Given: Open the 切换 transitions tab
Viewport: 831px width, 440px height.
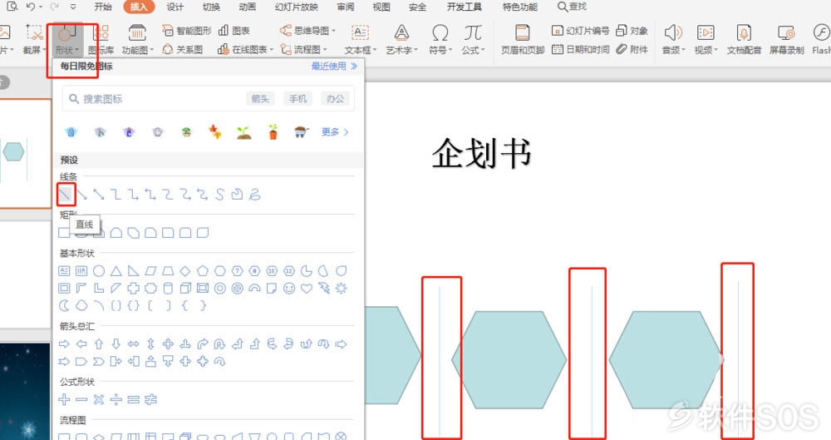Looking at the screenshot, I should pos(211,7).
